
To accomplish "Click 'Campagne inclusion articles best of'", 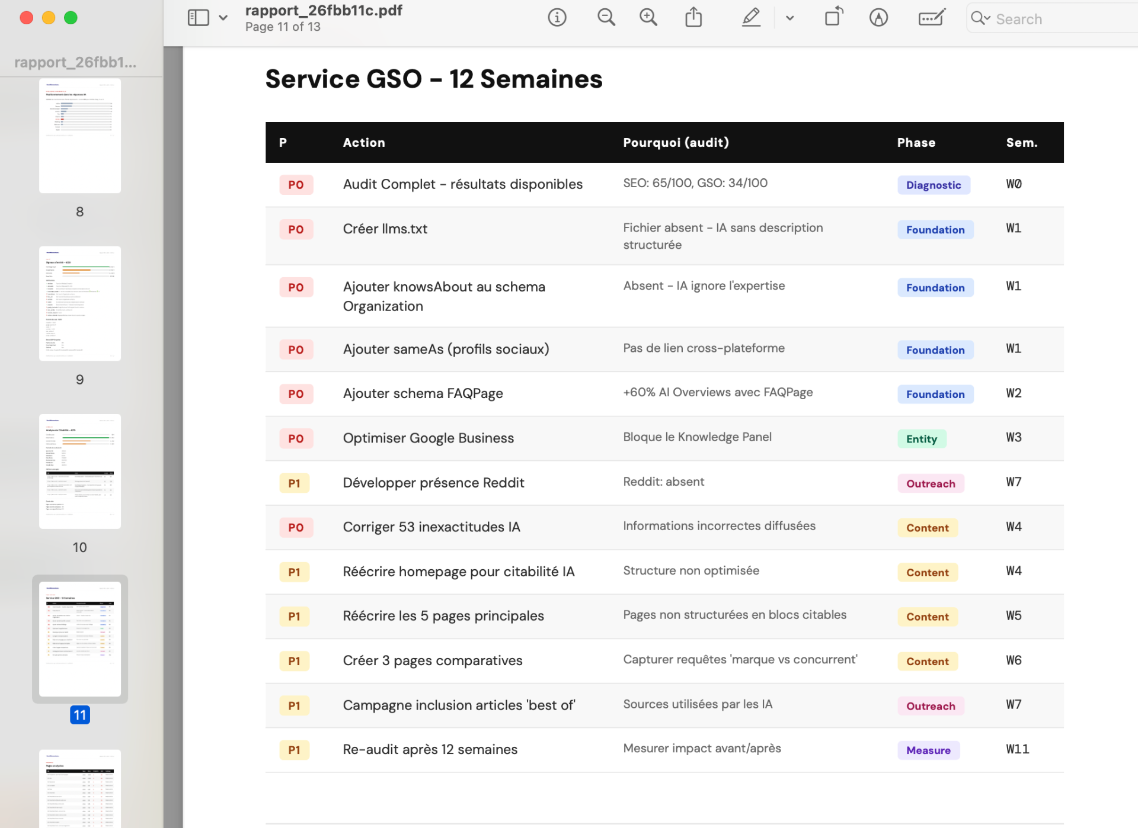I will pos(459,705).
